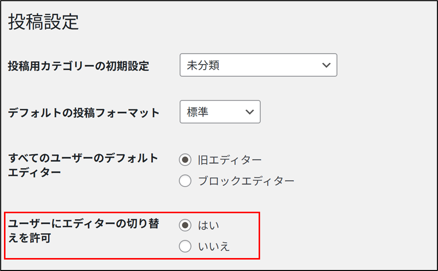
Task: Click the はい option label text
Action: click(208, 225)
